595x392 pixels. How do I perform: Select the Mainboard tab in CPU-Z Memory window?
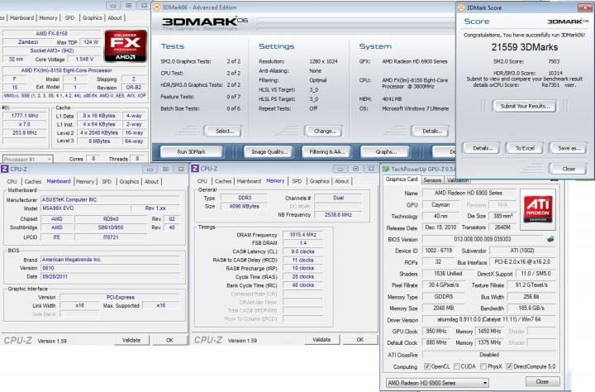(249, 181)
